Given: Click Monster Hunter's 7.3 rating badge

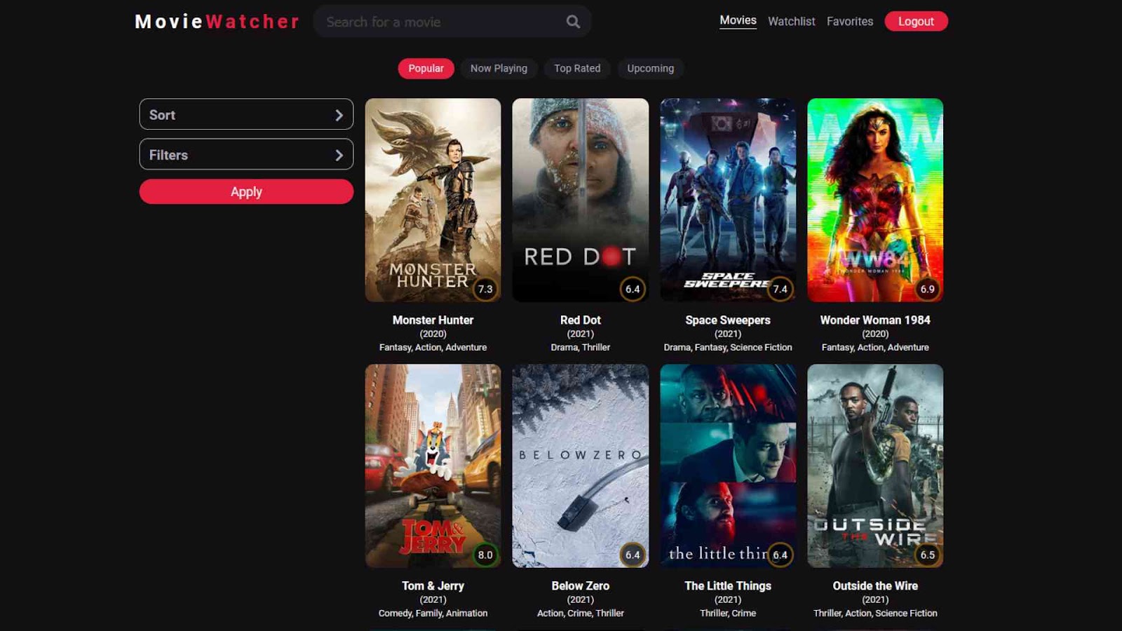Looking at the screenshot, I should [485, 289].
